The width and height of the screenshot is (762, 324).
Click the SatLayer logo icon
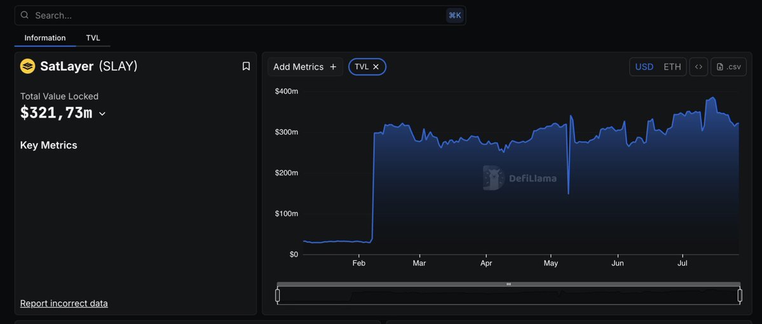point(28,67)
